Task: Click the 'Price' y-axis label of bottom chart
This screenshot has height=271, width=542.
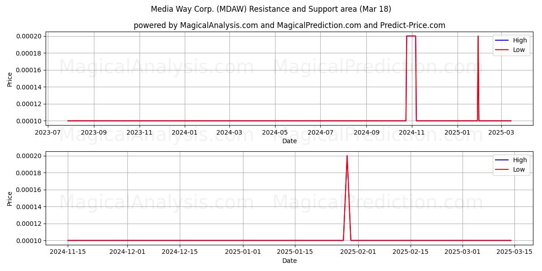Action: [x=10, y=198]
